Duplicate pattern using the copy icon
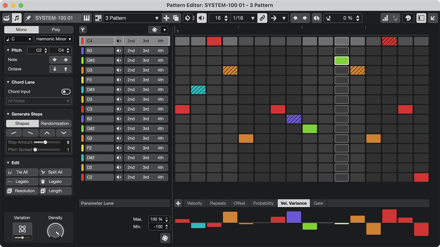 (176, 18)
